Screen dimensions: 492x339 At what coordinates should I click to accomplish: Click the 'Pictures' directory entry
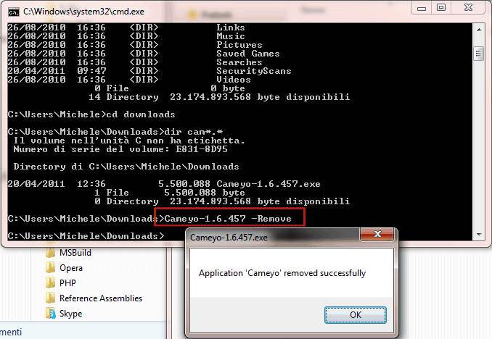(x=239, y=45)
